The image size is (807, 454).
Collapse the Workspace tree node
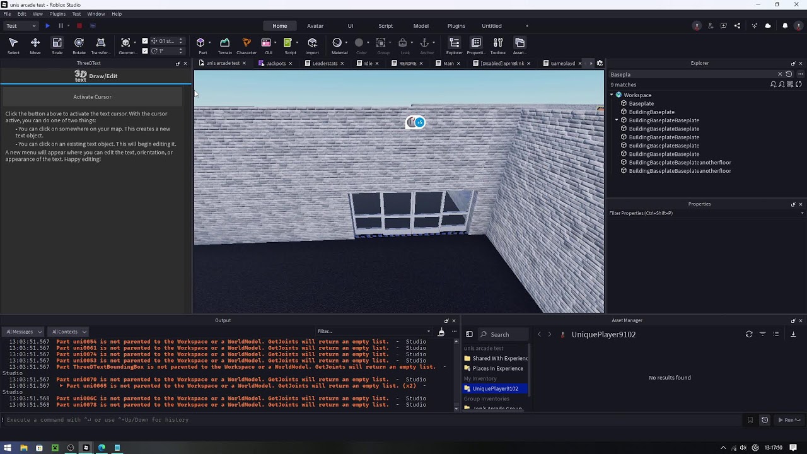tap(612, 95)
